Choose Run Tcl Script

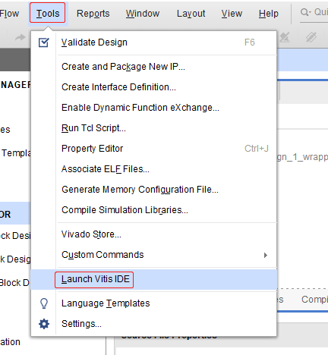tap(153, 128)
